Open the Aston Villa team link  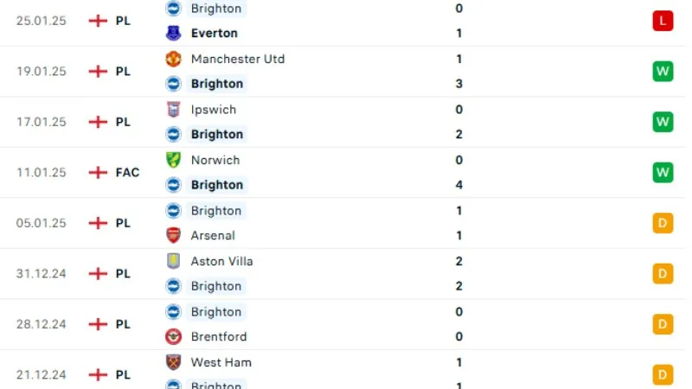221,261
